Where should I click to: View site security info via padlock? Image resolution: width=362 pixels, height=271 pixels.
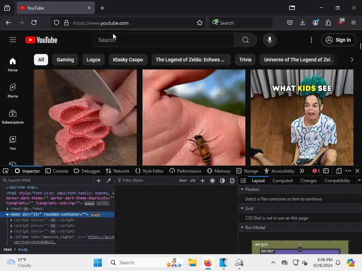(x=66, y=23)
